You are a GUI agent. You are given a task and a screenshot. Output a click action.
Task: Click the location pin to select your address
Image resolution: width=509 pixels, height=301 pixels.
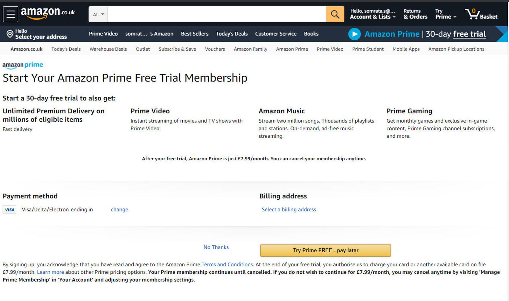10,33
